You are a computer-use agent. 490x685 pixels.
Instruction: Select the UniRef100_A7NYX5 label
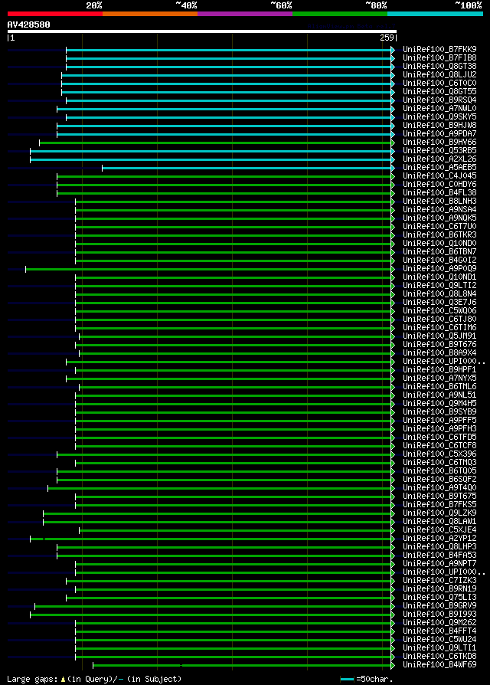439,379
